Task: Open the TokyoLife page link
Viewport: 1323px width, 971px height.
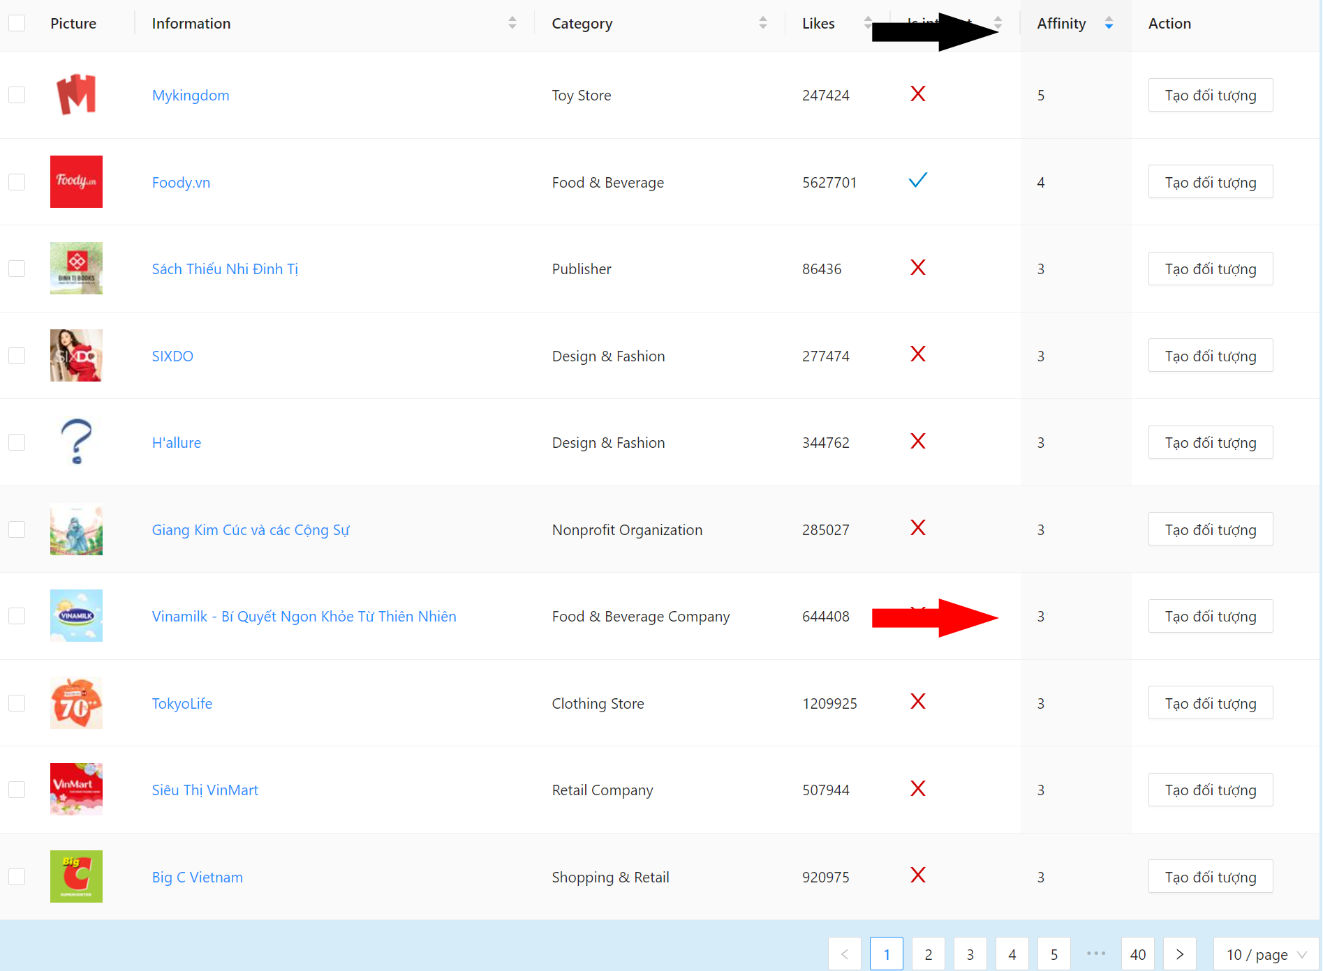Action: pos(182,703)
